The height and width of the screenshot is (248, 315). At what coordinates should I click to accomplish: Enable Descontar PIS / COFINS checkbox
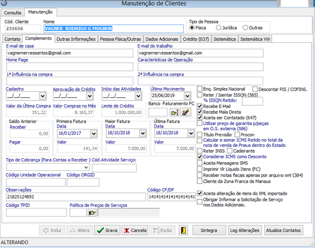click(x=255, y=89)
